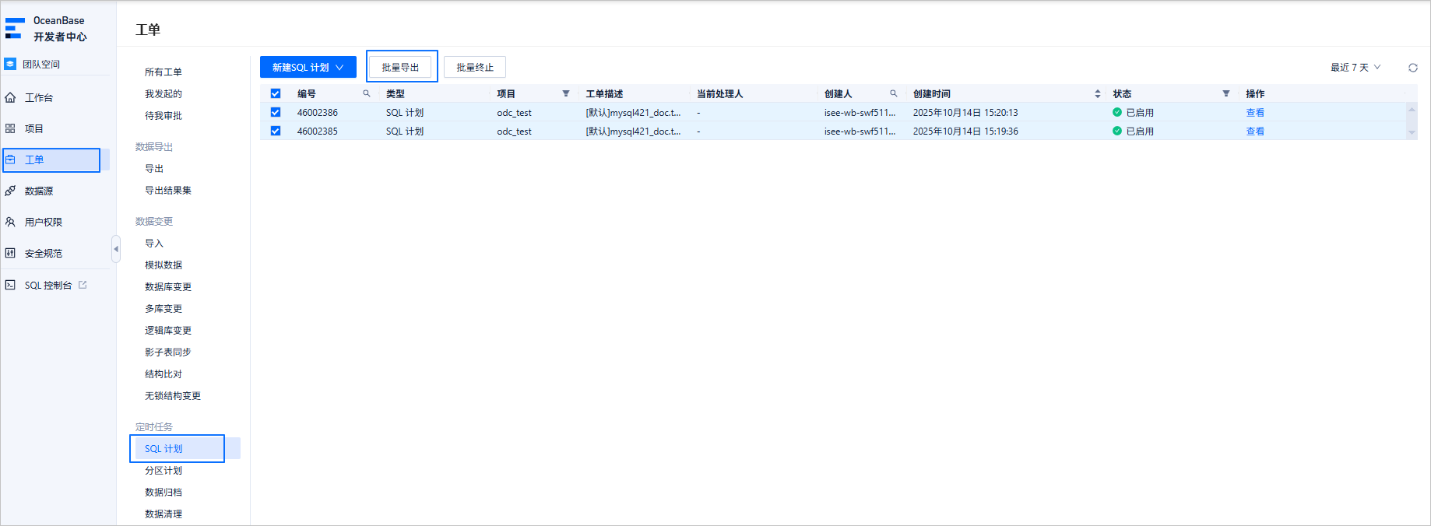1431x526 pixels.
Task: Collapse the sidebar using the arrow handle
Action: point(116,249)
